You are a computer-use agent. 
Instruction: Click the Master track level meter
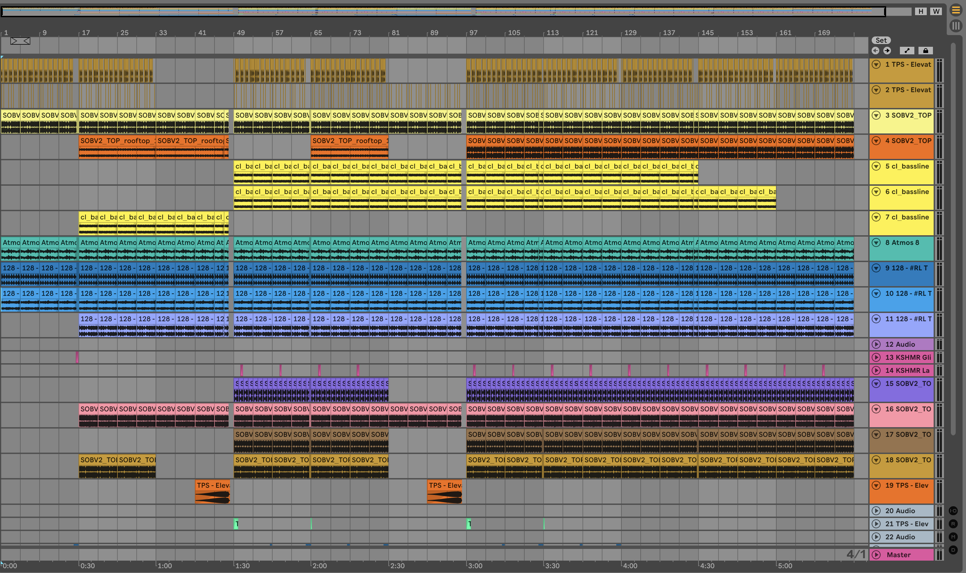click(x=939, y=555)
